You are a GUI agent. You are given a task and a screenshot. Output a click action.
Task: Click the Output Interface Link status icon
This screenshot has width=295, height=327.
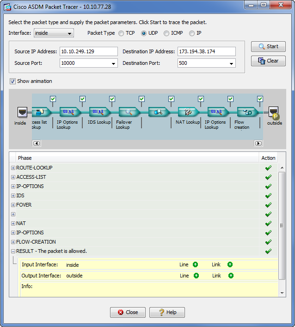point(231,276)
